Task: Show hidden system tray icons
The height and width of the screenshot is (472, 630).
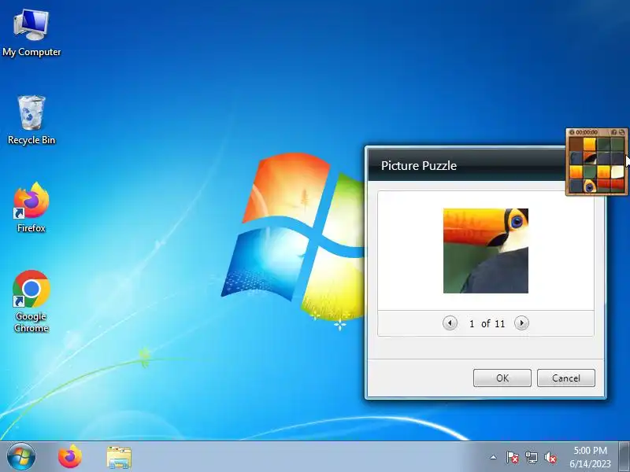Action: [494, 457]
